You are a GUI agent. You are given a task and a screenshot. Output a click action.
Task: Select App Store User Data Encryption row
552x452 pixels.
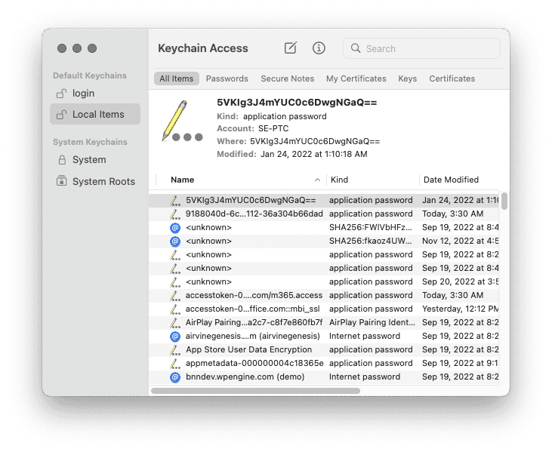tap(323, 349)
